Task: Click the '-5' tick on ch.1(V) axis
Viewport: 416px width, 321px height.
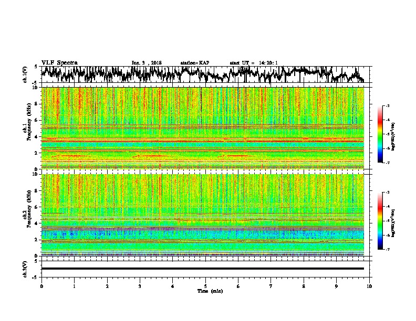Action: point(35,83)
